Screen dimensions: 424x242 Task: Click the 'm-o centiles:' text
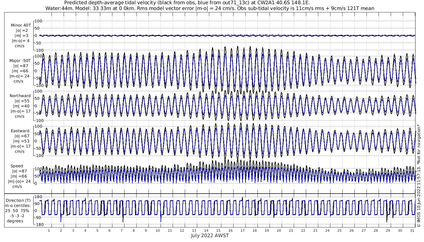(18, 205)
